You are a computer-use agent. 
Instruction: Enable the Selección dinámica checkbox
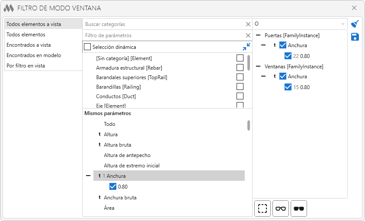click(87, 47)
